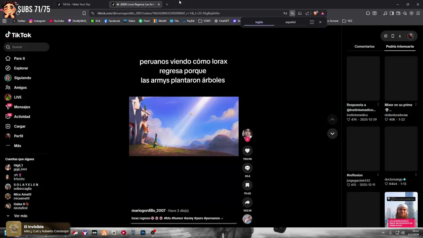Open options for the doctorsango card
This screenshot has height=238, width=423.
point(416,175)
